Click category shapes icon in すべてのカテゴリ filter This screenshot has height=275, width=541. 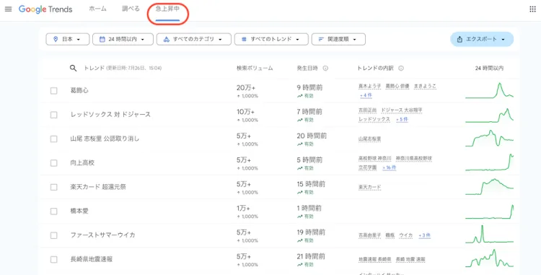tap(167, 39)
